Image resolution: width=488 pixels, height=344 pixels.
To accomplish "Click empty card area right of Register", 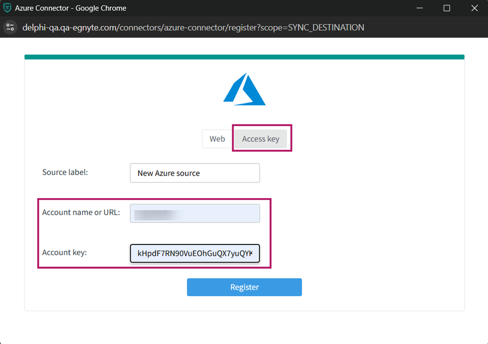I will pyautogui.click(x=381, y=287).
